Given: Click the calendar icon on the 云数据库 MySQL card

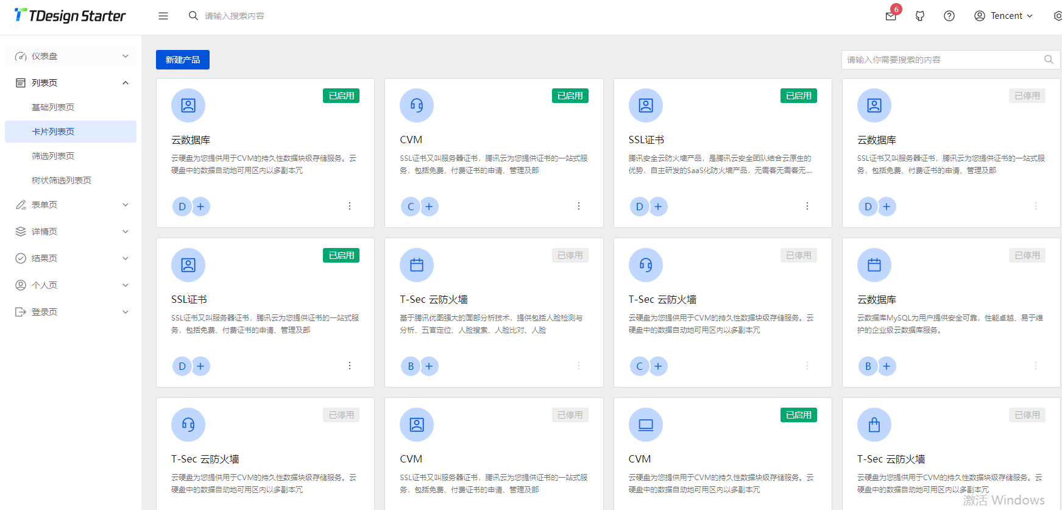Looking at the screenshot, I should (x=874, y=265).
